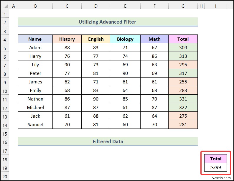The height and width of the screenshot is (181, 234).
Task: Select Nathan's total cell 331
Action: click(x=183, y=99)
